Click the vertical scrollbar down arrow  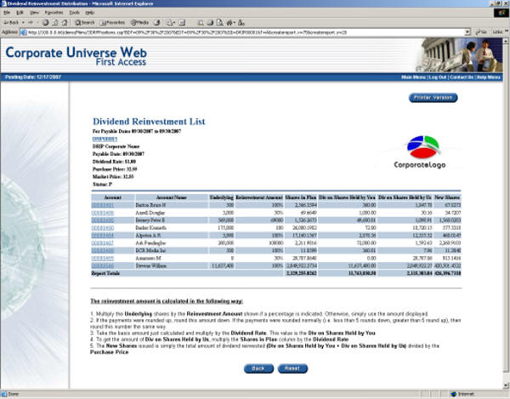click(506, 385)
